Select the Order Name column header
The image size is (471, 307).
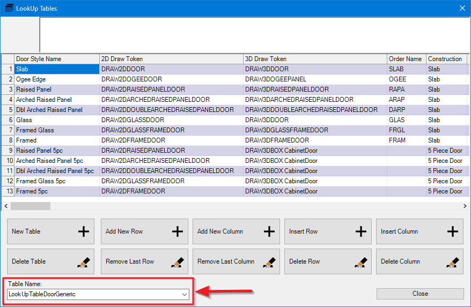click(405, 59)
